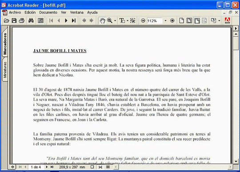Click the zoom out minus button

143,20
